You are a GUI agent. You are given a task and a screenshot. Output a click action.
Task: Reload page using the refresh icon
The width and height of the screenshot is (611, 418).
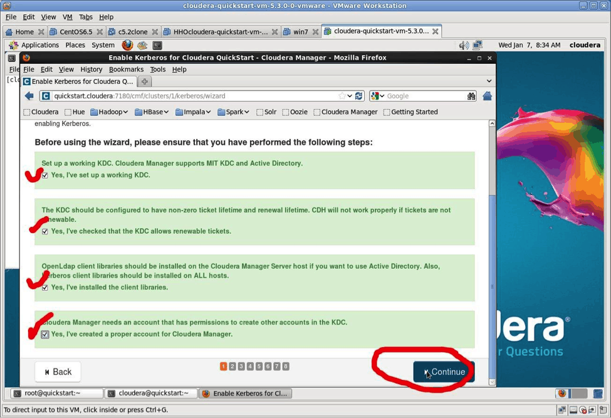(x=358, y=96)
